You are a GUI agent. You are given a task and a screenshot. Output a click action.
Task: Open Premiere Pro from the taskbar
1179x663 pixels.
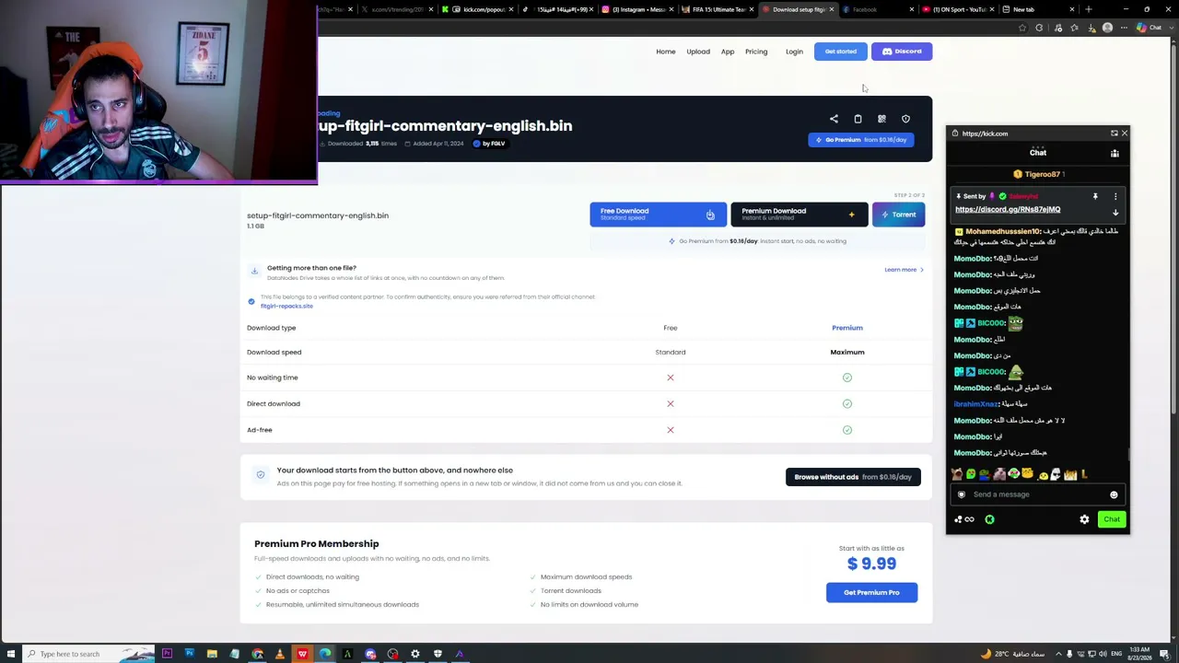click(167, 654)
